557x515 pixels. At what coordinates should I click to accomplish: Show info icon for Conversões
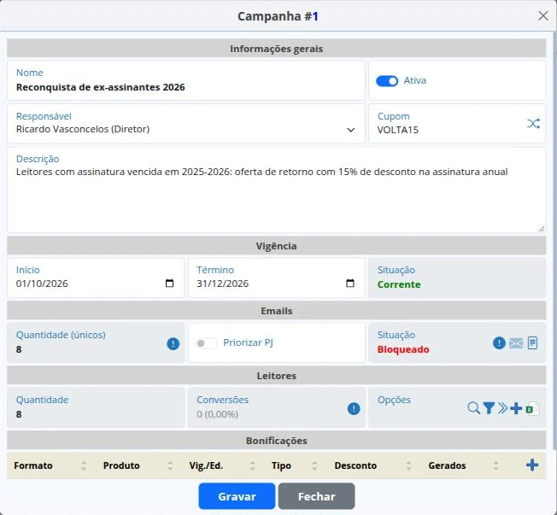click(x=354, y=408)
